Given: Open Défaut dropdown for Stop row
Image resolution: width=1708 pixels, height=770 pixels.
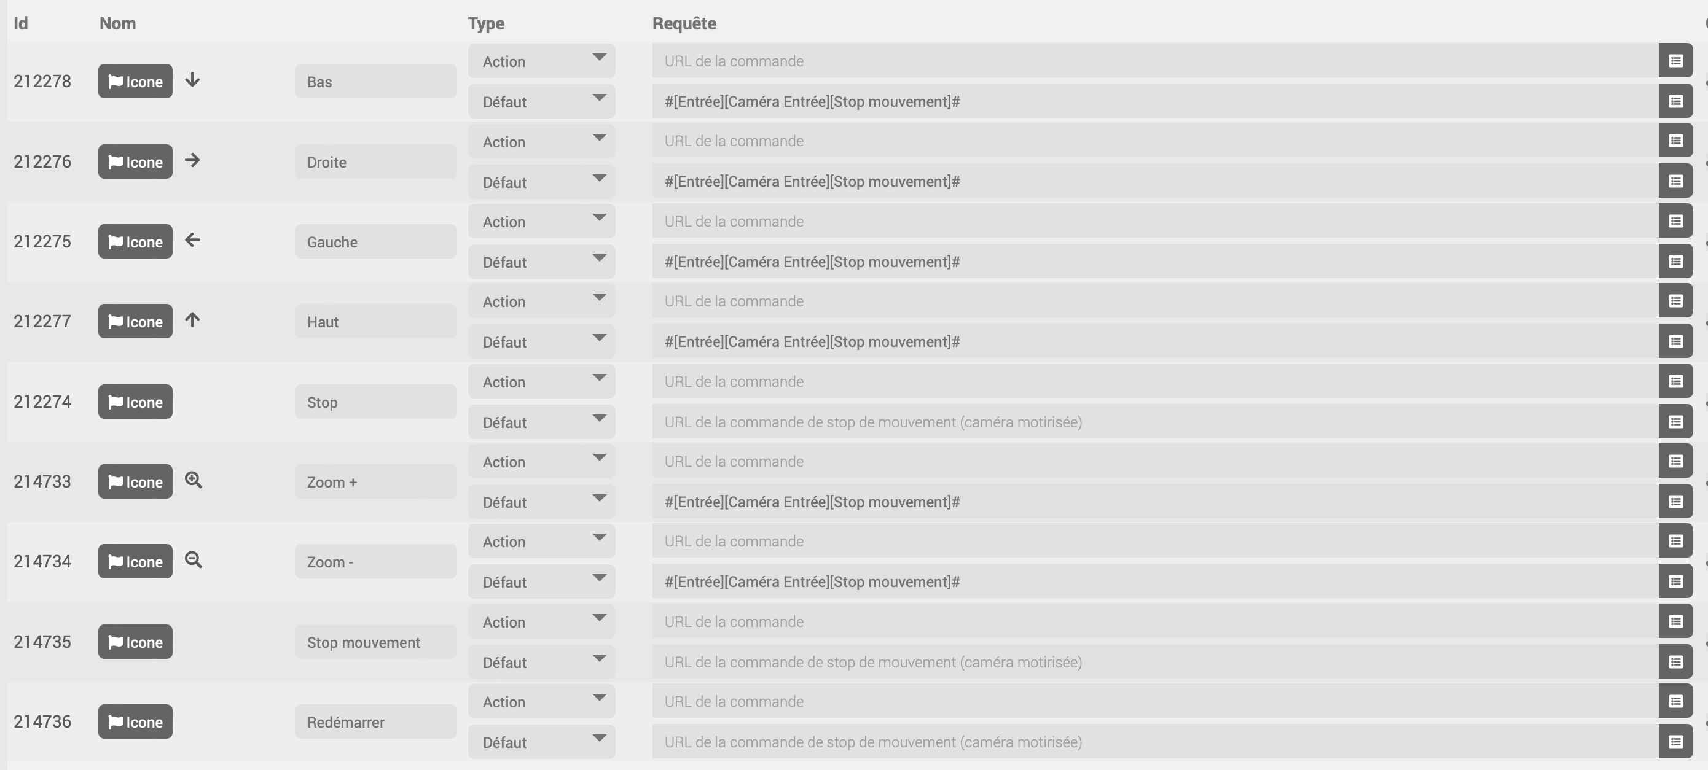Looking at the screenshot, I should click(x=542, y=422).
